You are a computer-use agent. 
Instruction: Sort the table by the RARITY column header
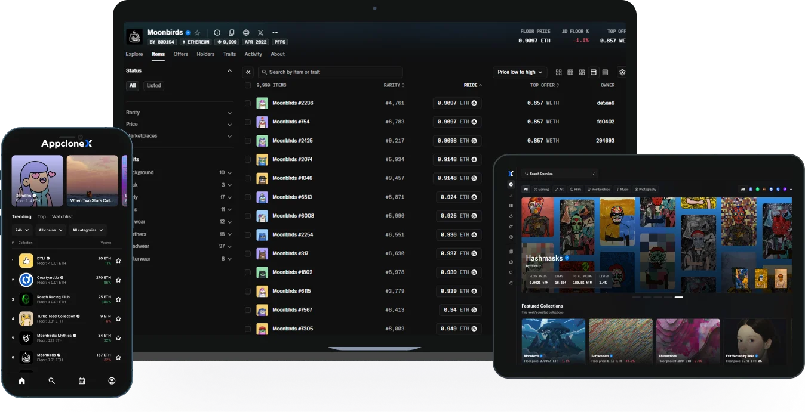tap(394, 85)
